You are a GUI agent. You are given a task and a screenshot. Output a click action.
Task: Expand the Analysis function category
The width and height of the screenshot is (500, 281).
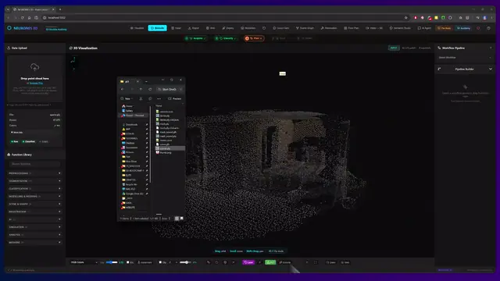[x=34, y=235]
